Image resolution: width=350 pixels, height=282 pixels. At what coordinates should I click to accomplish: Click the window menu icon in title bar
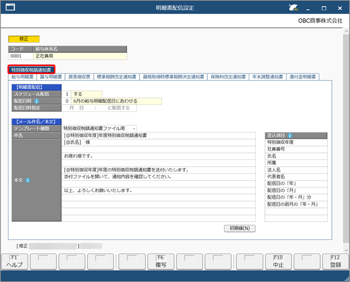pyautogui.click(x=10, y=7)
